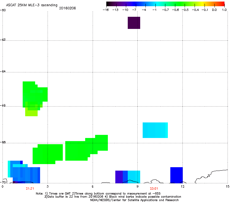The image size is (230, 202).
Task: Click the -16 label on the color scale
Action: (x=106, y=10)
